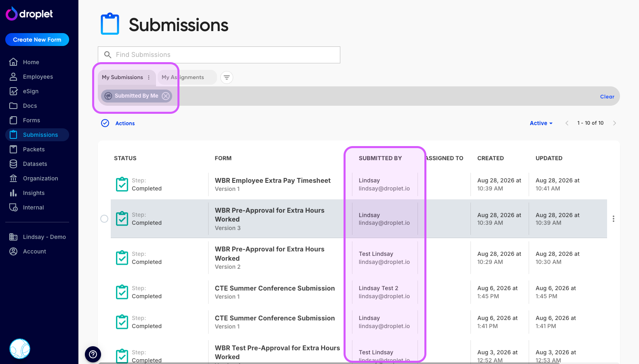Sort by the CREATED column header

pyautogui.click(x=490, y=158)
